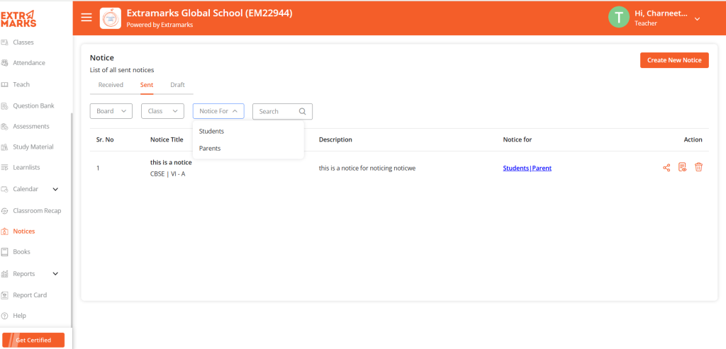Open the Classroom Recap menu item
Image resolution: width=726 pixels, height=349 pixels.
[x=37, y=211]
